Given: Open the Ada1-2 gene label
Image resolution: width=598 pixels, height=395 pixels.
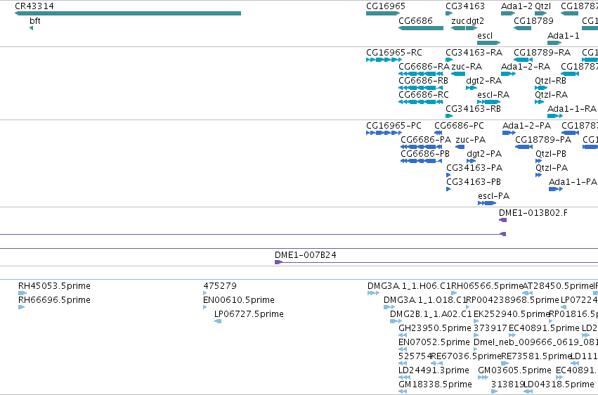Looking at the screenshot, I should click(516, 6).
